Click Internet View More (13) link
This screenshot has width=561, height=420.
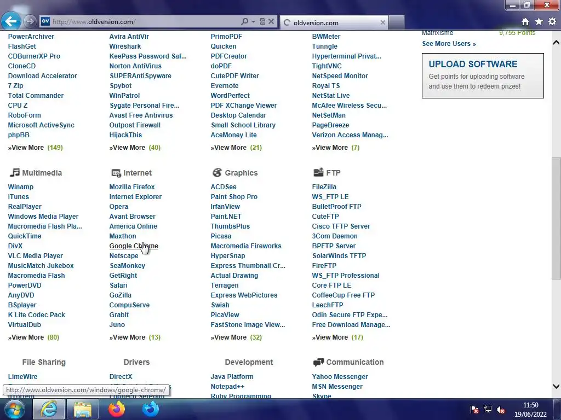pos(135,337)
